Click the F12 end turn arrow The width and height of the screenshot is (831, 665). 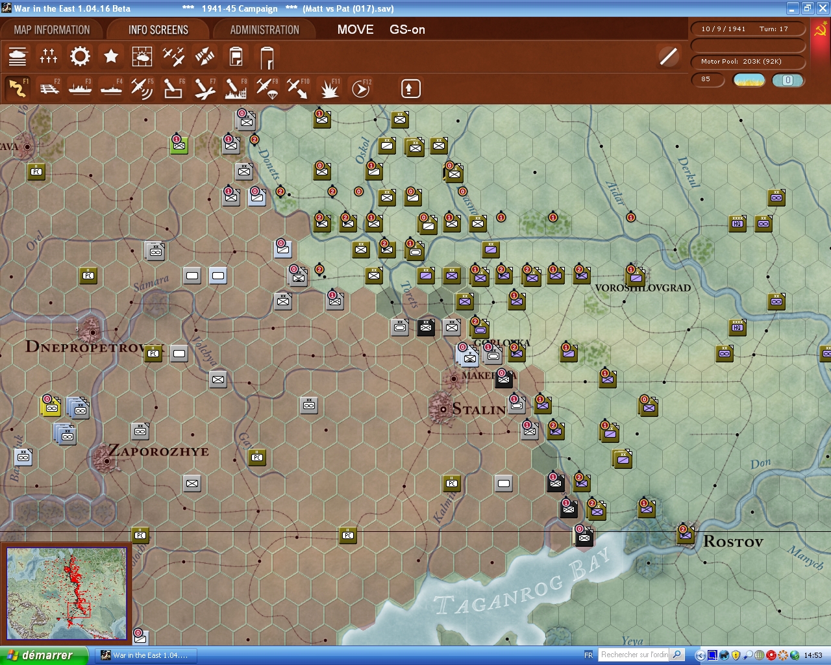(x=361, y=88)
